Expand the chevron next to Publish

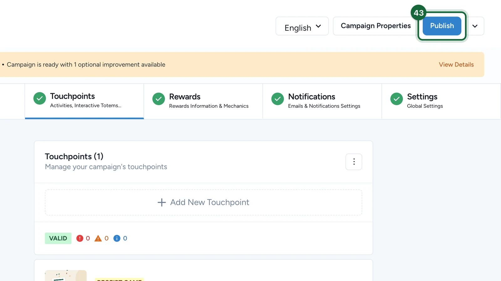tap(475, 26)
